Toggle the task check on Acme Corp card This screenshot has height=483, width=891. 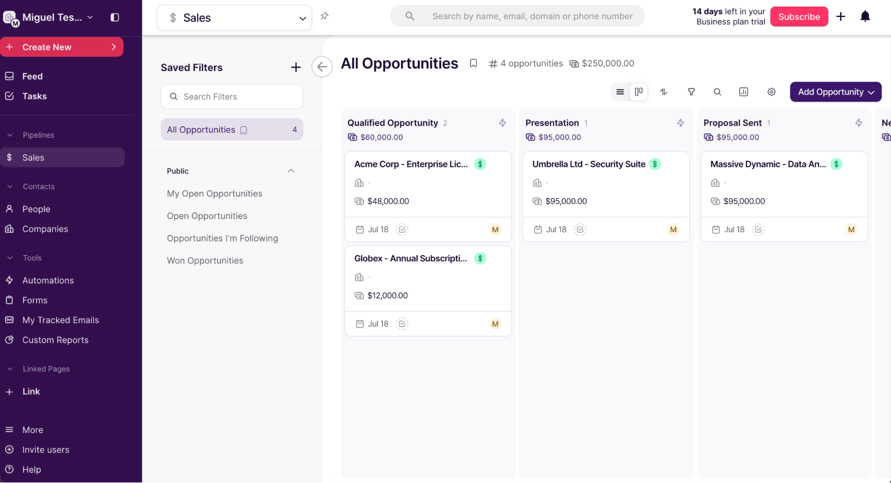tap(402, 229)
